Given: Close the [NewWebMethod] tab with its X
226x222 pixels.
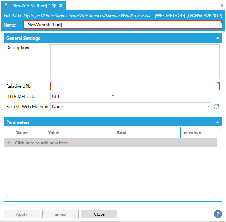Looking at the screenshot, I should pos(61,5).
